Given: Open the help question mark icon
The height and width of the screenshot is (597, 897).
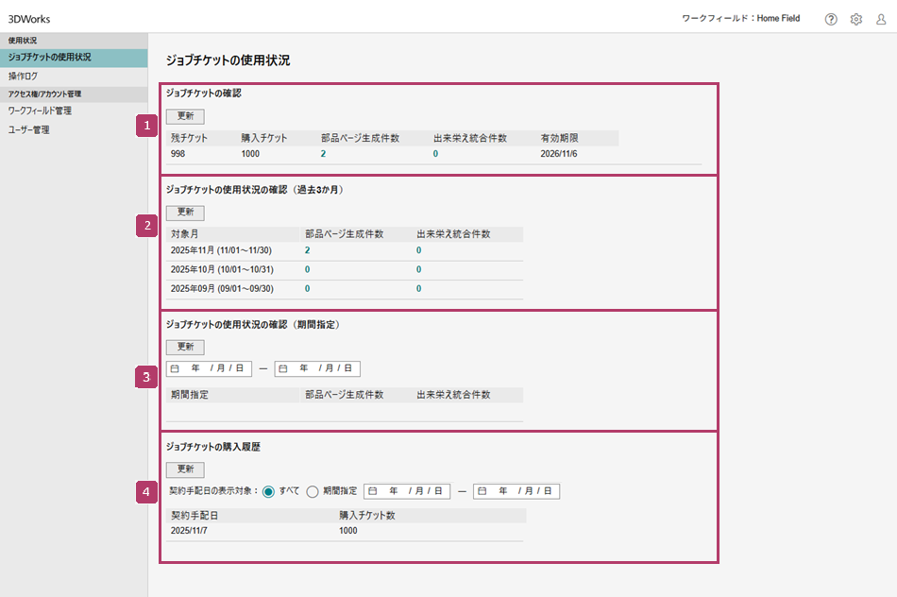Looking at the screenshot, I should coord(831,19).
